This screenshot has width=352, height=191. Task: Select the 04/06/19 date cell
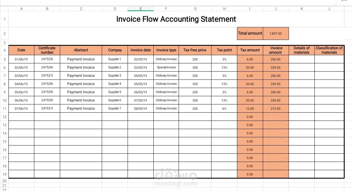(21, 84)
